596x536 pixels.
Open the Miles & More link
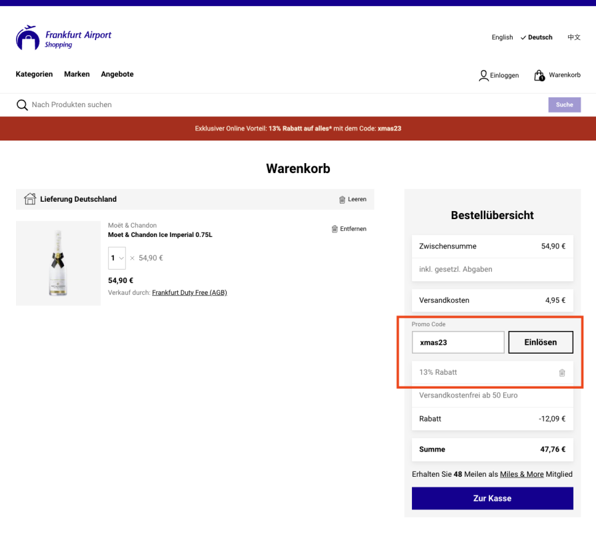tap(521, 474)
